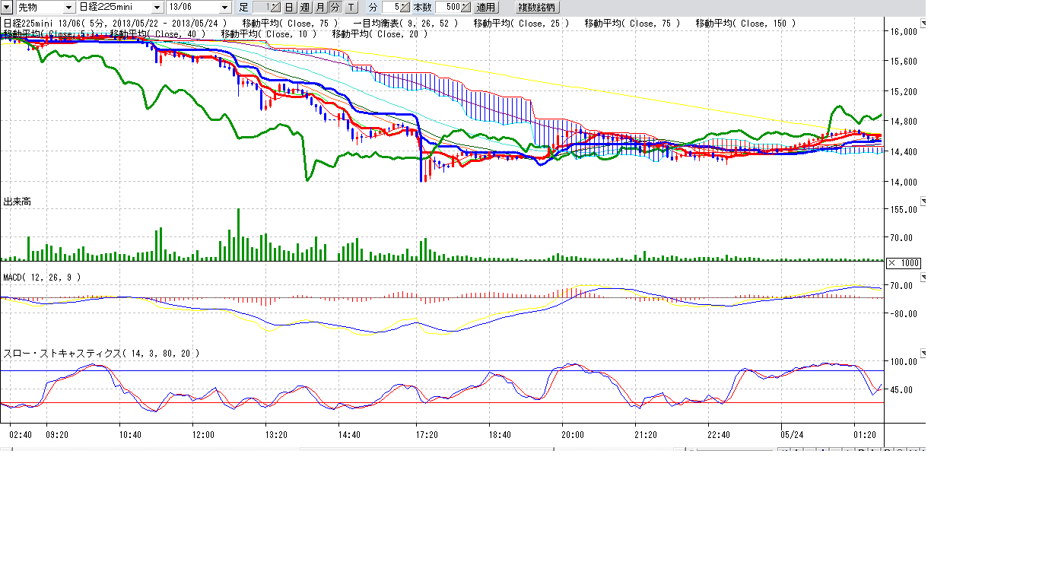Open the 13/06 contract month dropdown
1039x584 pixels.
pos(224,7)
